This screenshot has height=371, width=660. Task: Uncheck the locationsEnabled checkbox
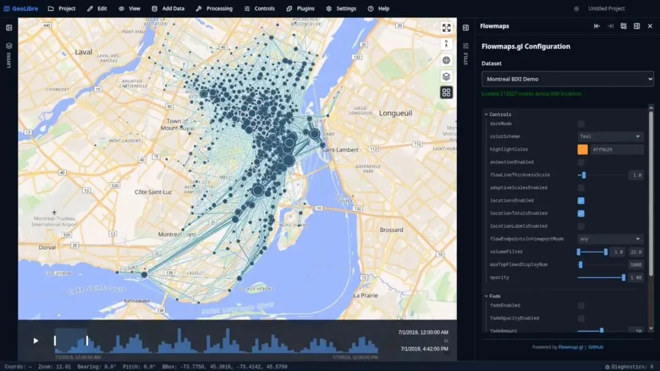[x=581, y=200]
